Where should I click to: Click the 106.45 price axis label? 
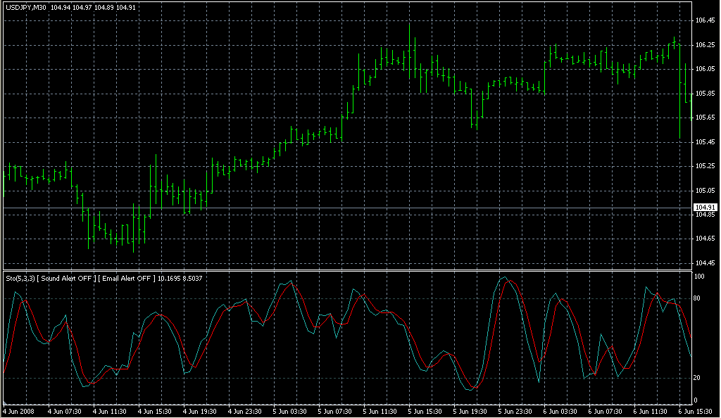coord(705,20)
